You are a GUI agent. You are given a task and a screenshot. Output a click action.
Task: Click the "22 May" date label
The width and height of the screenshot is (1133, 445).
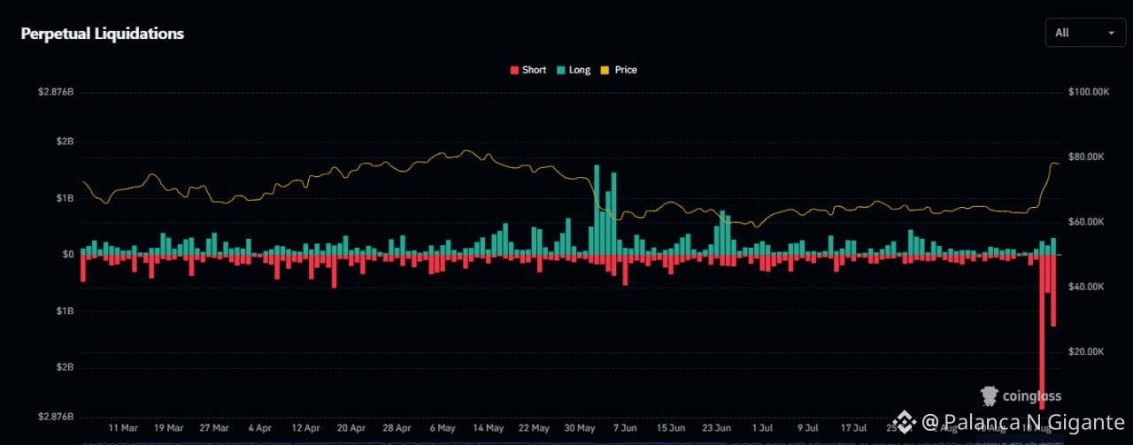[534, 427]
